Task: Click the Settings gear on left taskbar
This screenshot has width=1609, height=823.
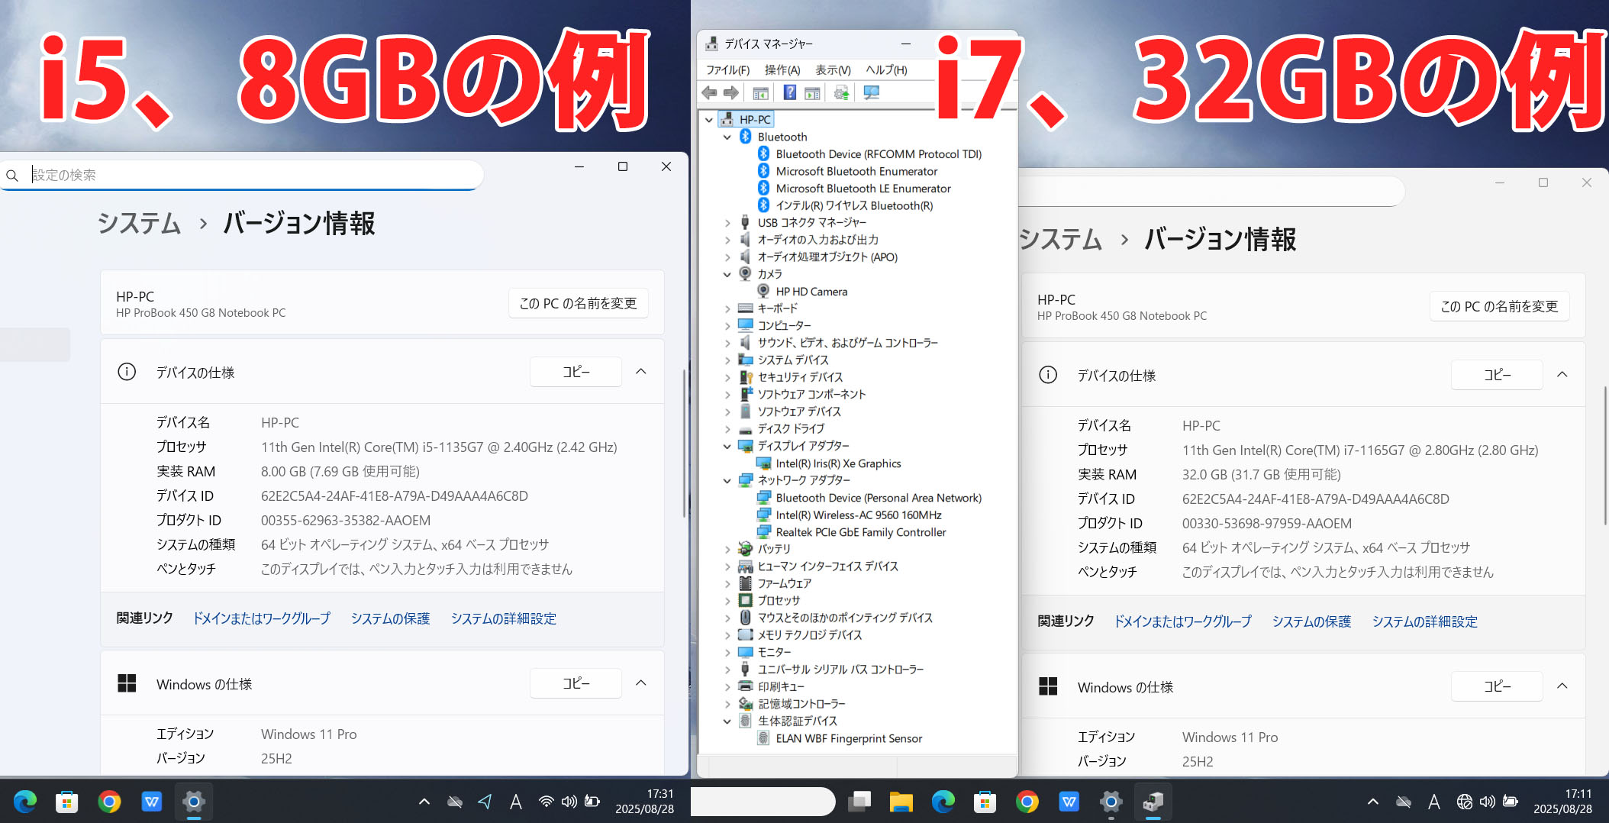Action: (194, 802)
